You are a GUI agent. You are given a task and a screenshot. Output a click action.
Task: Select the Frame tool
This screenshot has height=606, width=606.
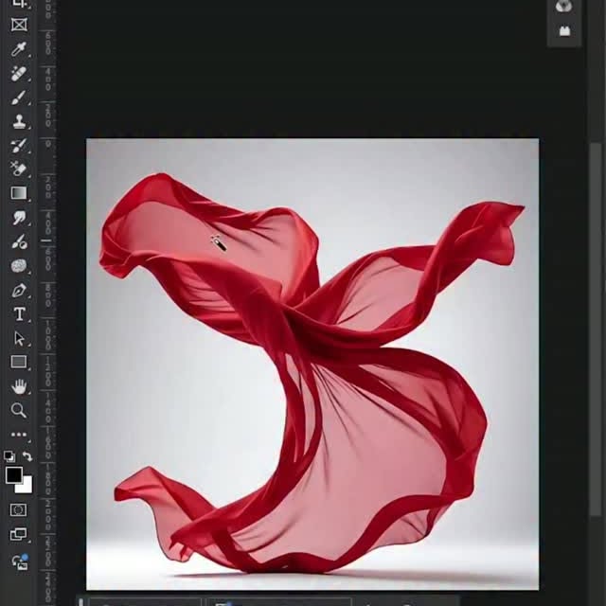(x=19, y=25)
